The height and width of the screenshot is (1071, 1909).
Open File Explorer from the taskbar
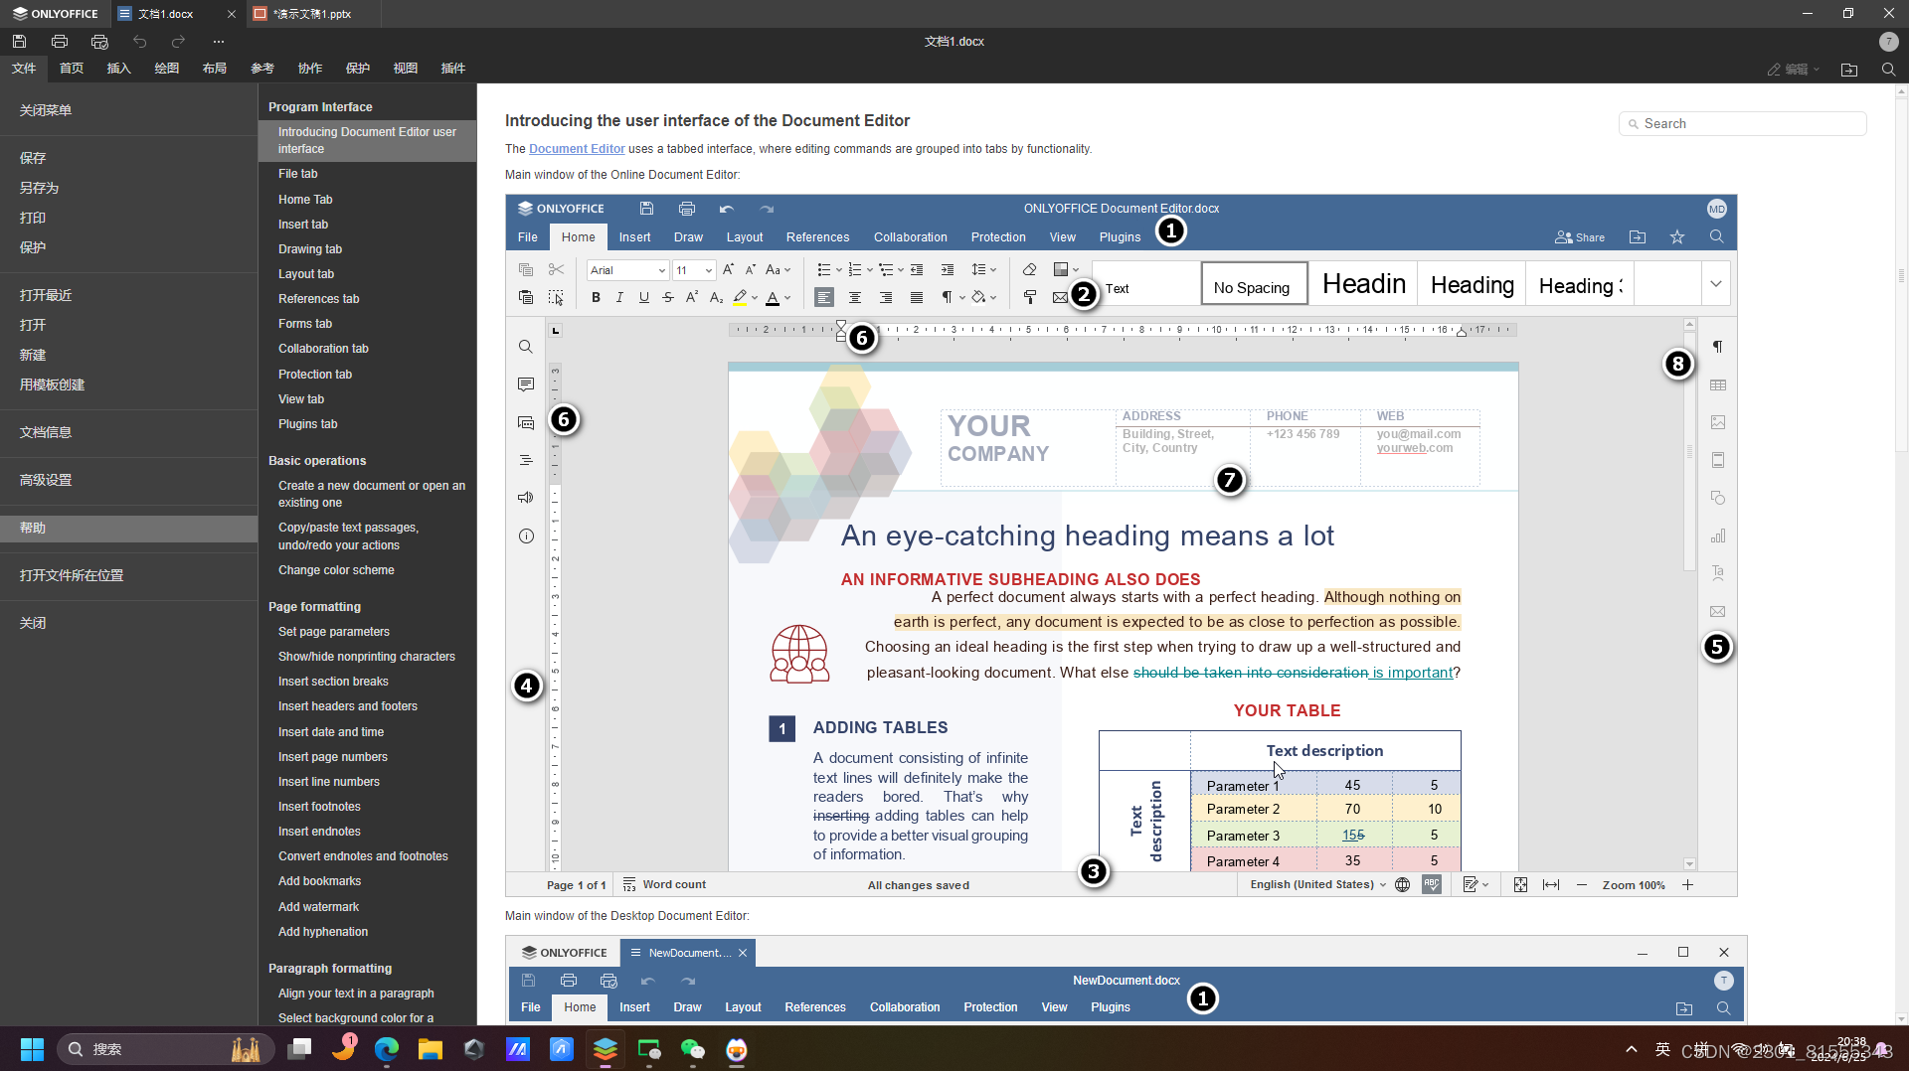(x=431, y=1049)
